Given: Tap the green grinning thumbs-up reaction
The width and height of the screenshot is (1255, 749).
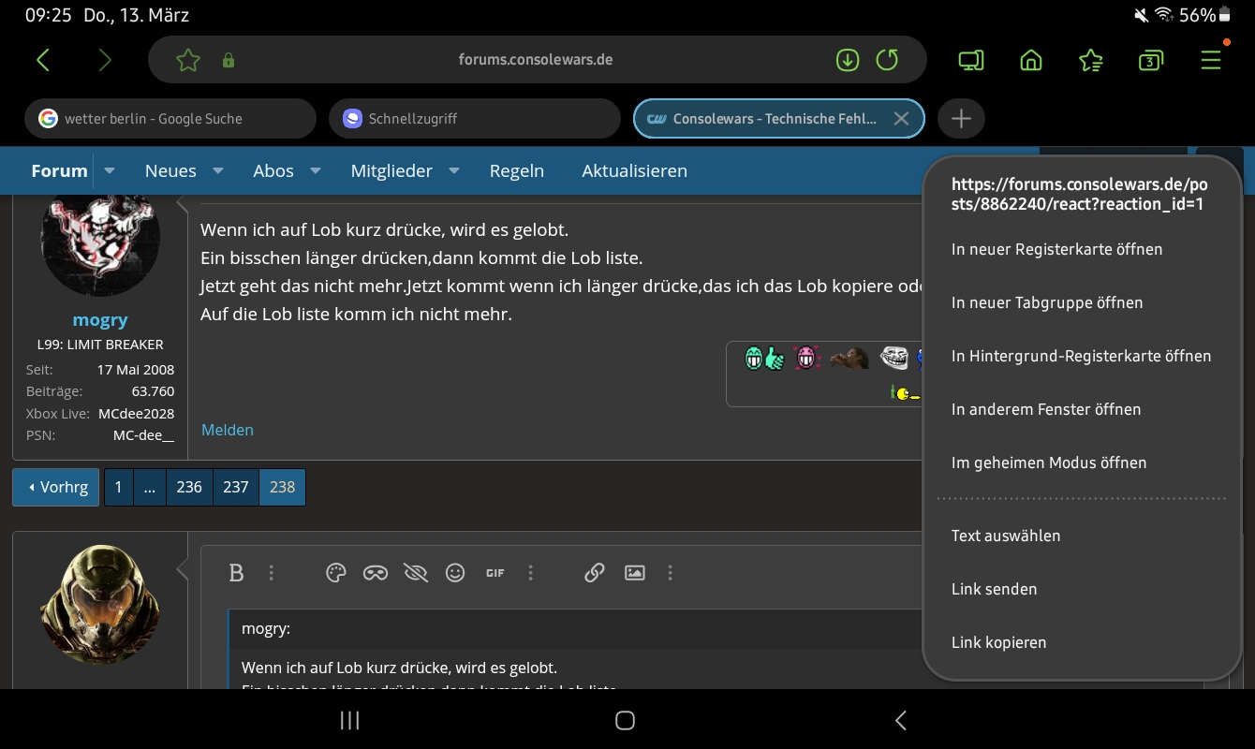Looking at the screenshot, I should (x=764, y=359).
